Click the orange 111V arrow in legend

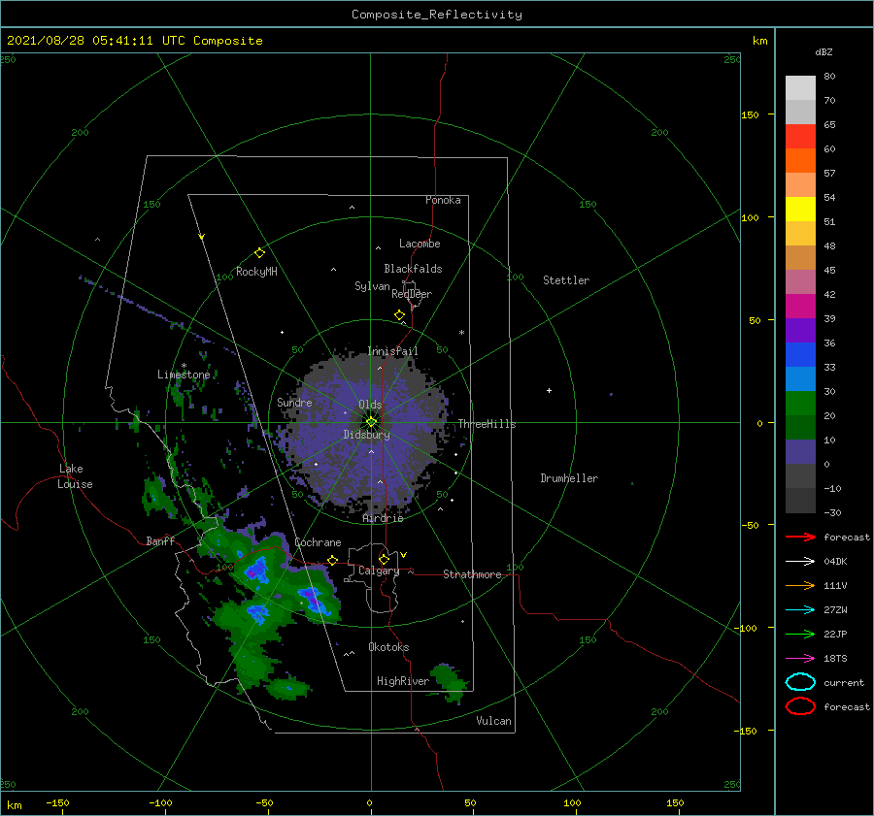(800, 585)
